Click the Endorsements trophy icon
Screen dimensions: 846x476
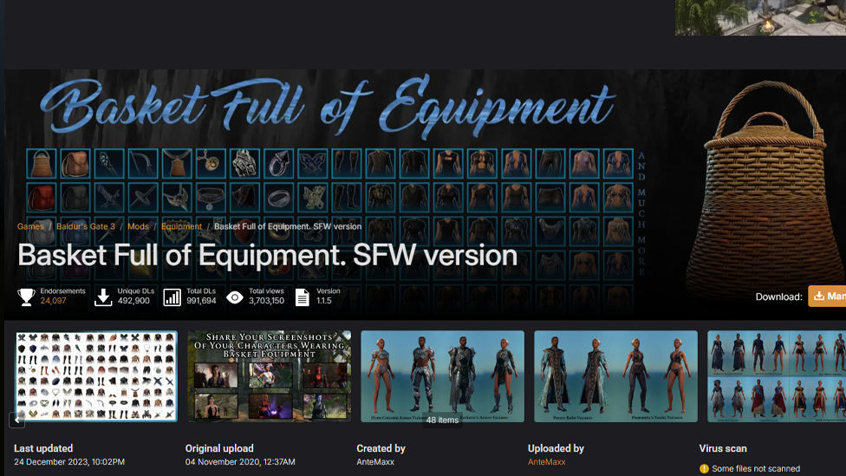pyautogui.click(x=26, y=297)
